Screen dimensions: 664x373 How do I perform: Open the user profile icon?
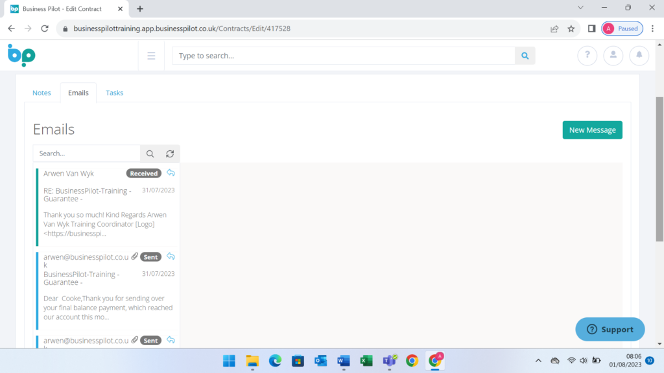coord(613,56)
